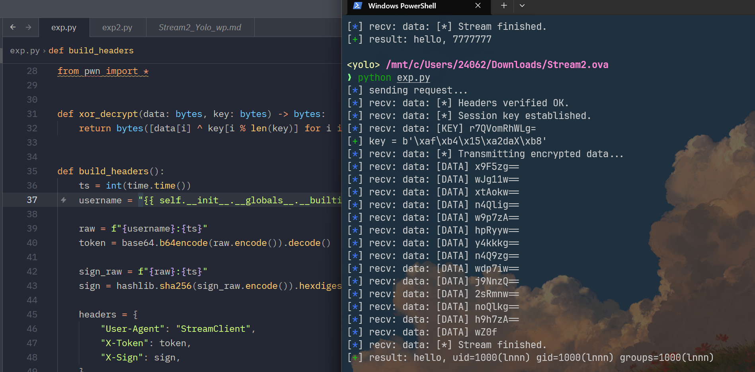The height and width of the screenshot is (372, 755).
Task: Expand the terminal profiles dropdown chevron
Action: tap(522, 6)
